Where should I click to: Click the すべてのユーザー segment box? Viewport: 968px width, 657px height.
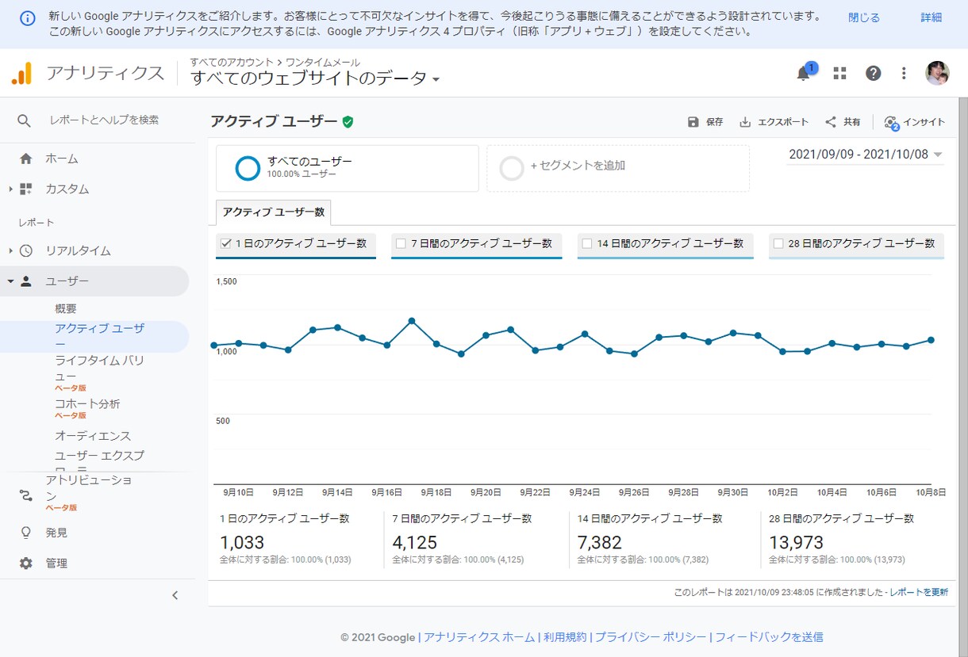[348, 168]
